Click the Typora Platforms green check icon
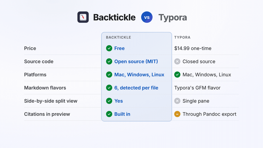263x148 pixels. tap(177, 75)
